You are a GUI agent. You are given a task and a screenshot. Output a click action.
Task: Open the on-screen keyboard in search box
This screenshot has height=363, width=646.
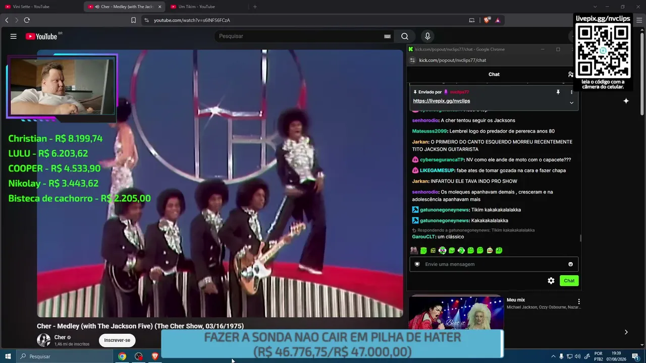pos(387,36)
